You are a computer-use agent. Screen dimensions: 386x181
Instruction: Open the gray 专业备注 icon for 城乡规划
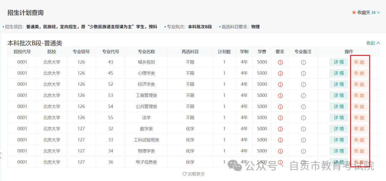click(x=303, y=62)
